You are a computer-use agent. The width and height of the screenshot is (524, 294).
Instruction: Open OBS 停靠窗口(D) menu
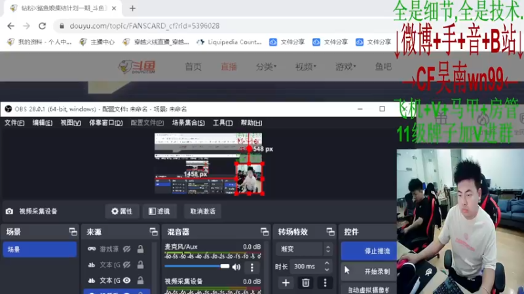coord(106,123)
